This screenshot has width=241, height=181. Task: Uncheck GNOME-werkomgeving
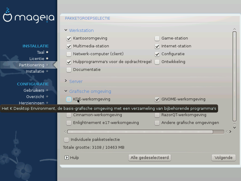click(157, 99)
